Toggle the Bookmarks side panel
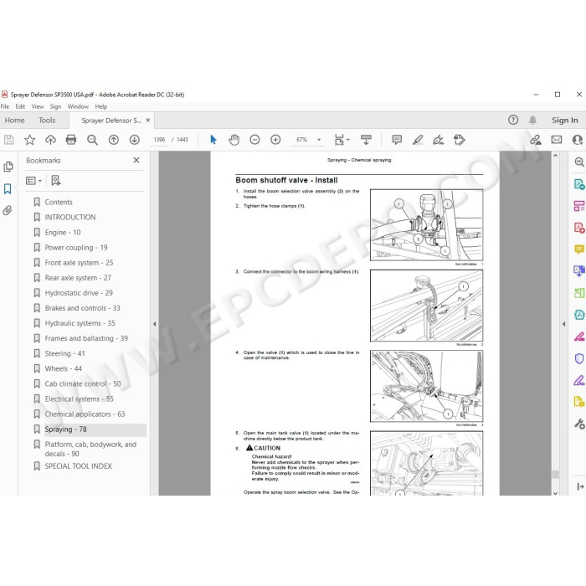 (x=8, y=188)
